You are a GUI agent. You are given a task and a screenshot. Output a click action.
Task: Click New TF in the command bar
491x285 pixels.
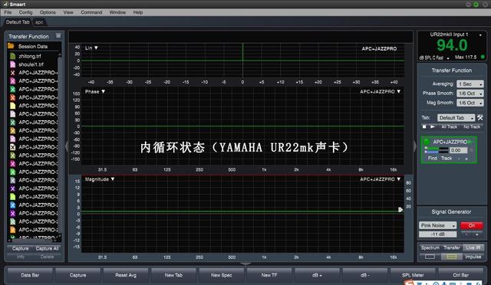tap(269, 275)
